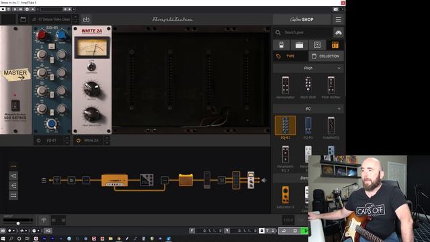
Task: Toggle the 500 Series master power switch
Action: pyautogui.click(x=15, y=106)
